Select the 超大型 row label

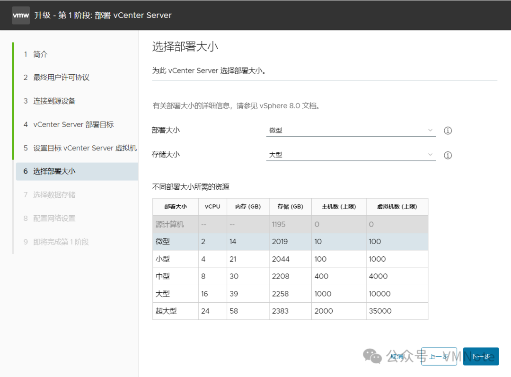point(166,311)
